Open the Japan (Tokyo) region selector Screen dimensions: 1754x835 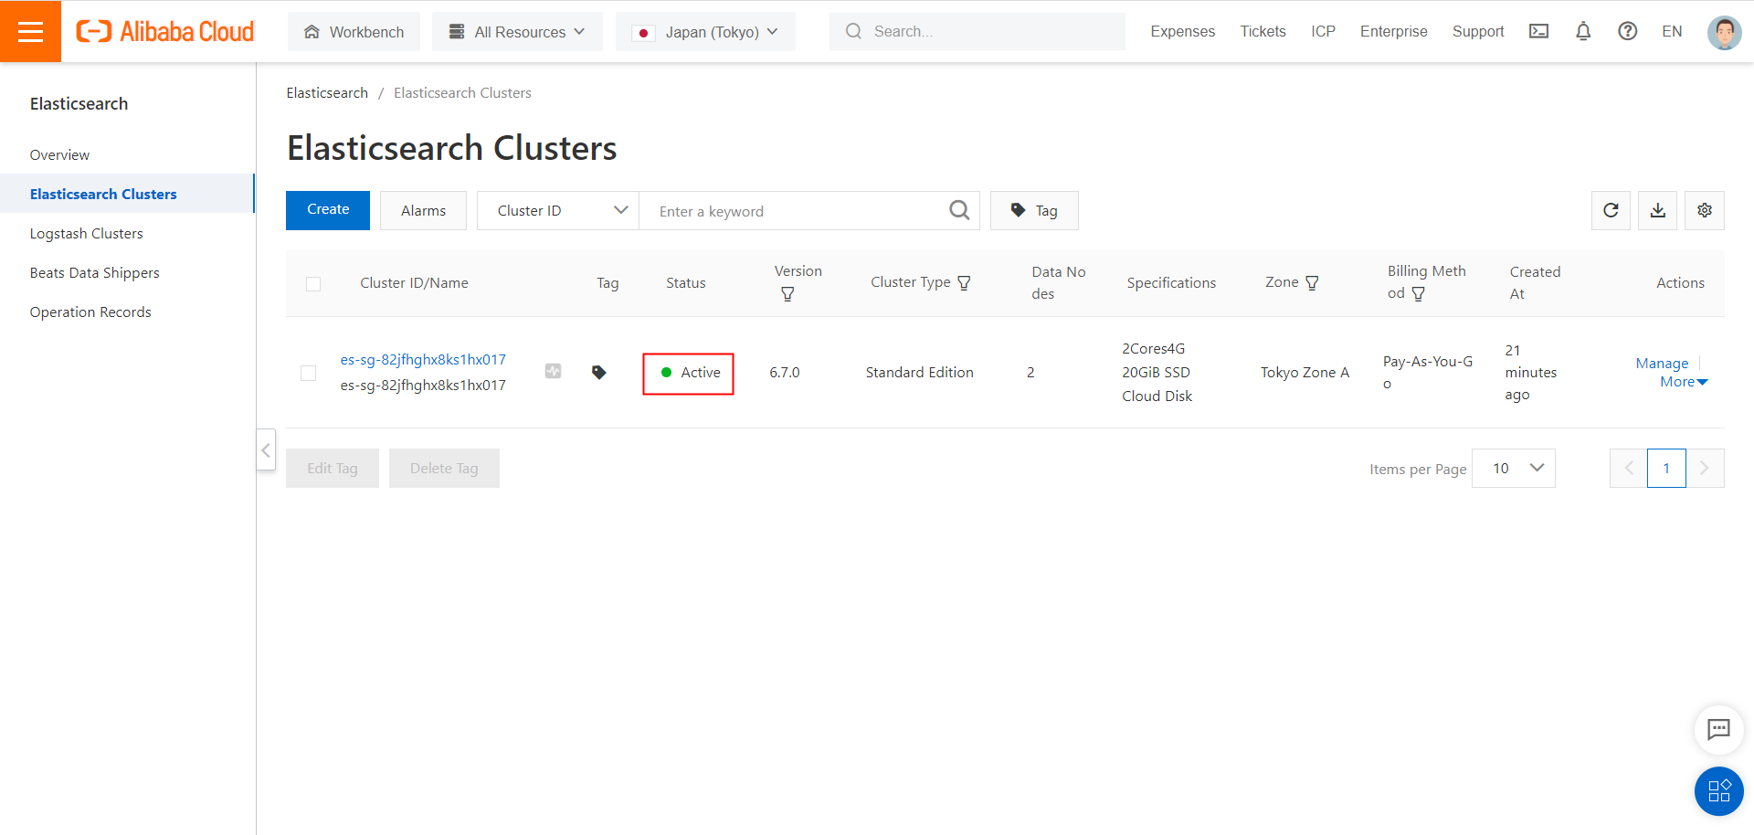[x=705, y=32]
